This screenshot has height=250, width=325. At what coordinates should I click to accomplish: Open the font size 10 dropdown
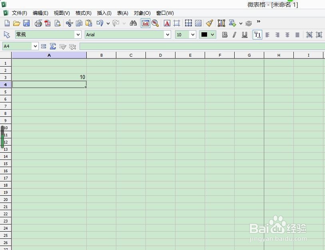193,35
